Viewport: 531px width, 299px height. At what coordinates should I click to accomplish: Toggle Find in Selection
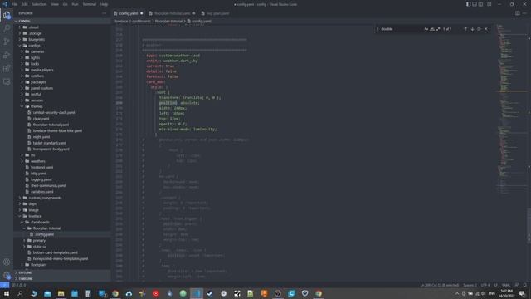479,29
